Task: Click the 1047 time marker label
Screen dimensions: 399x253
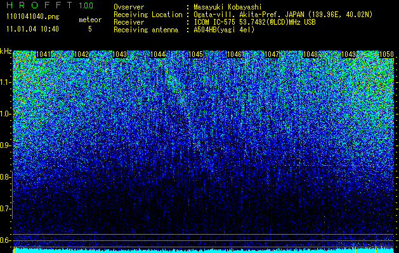Action: tap(272, 54)
